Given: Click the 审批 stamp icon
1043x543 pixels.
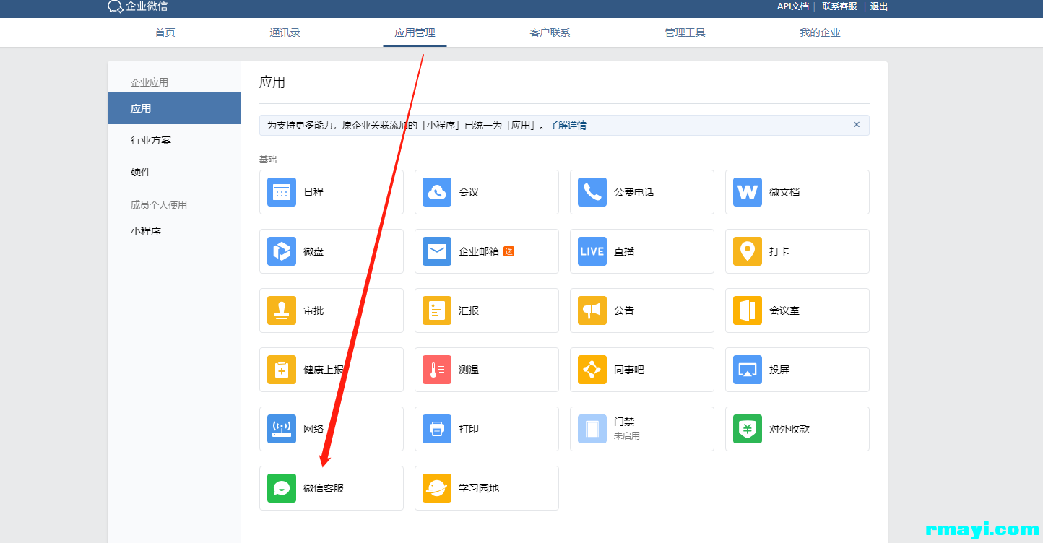Looking at the screenshot, I should (281, 310).
